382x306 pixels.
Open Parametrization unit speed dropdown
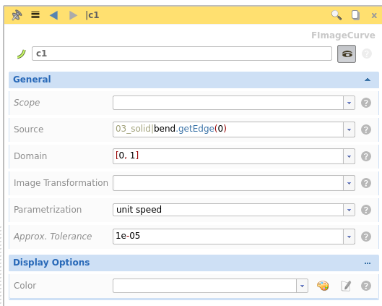pyautogui.click(x=234, y=210)
